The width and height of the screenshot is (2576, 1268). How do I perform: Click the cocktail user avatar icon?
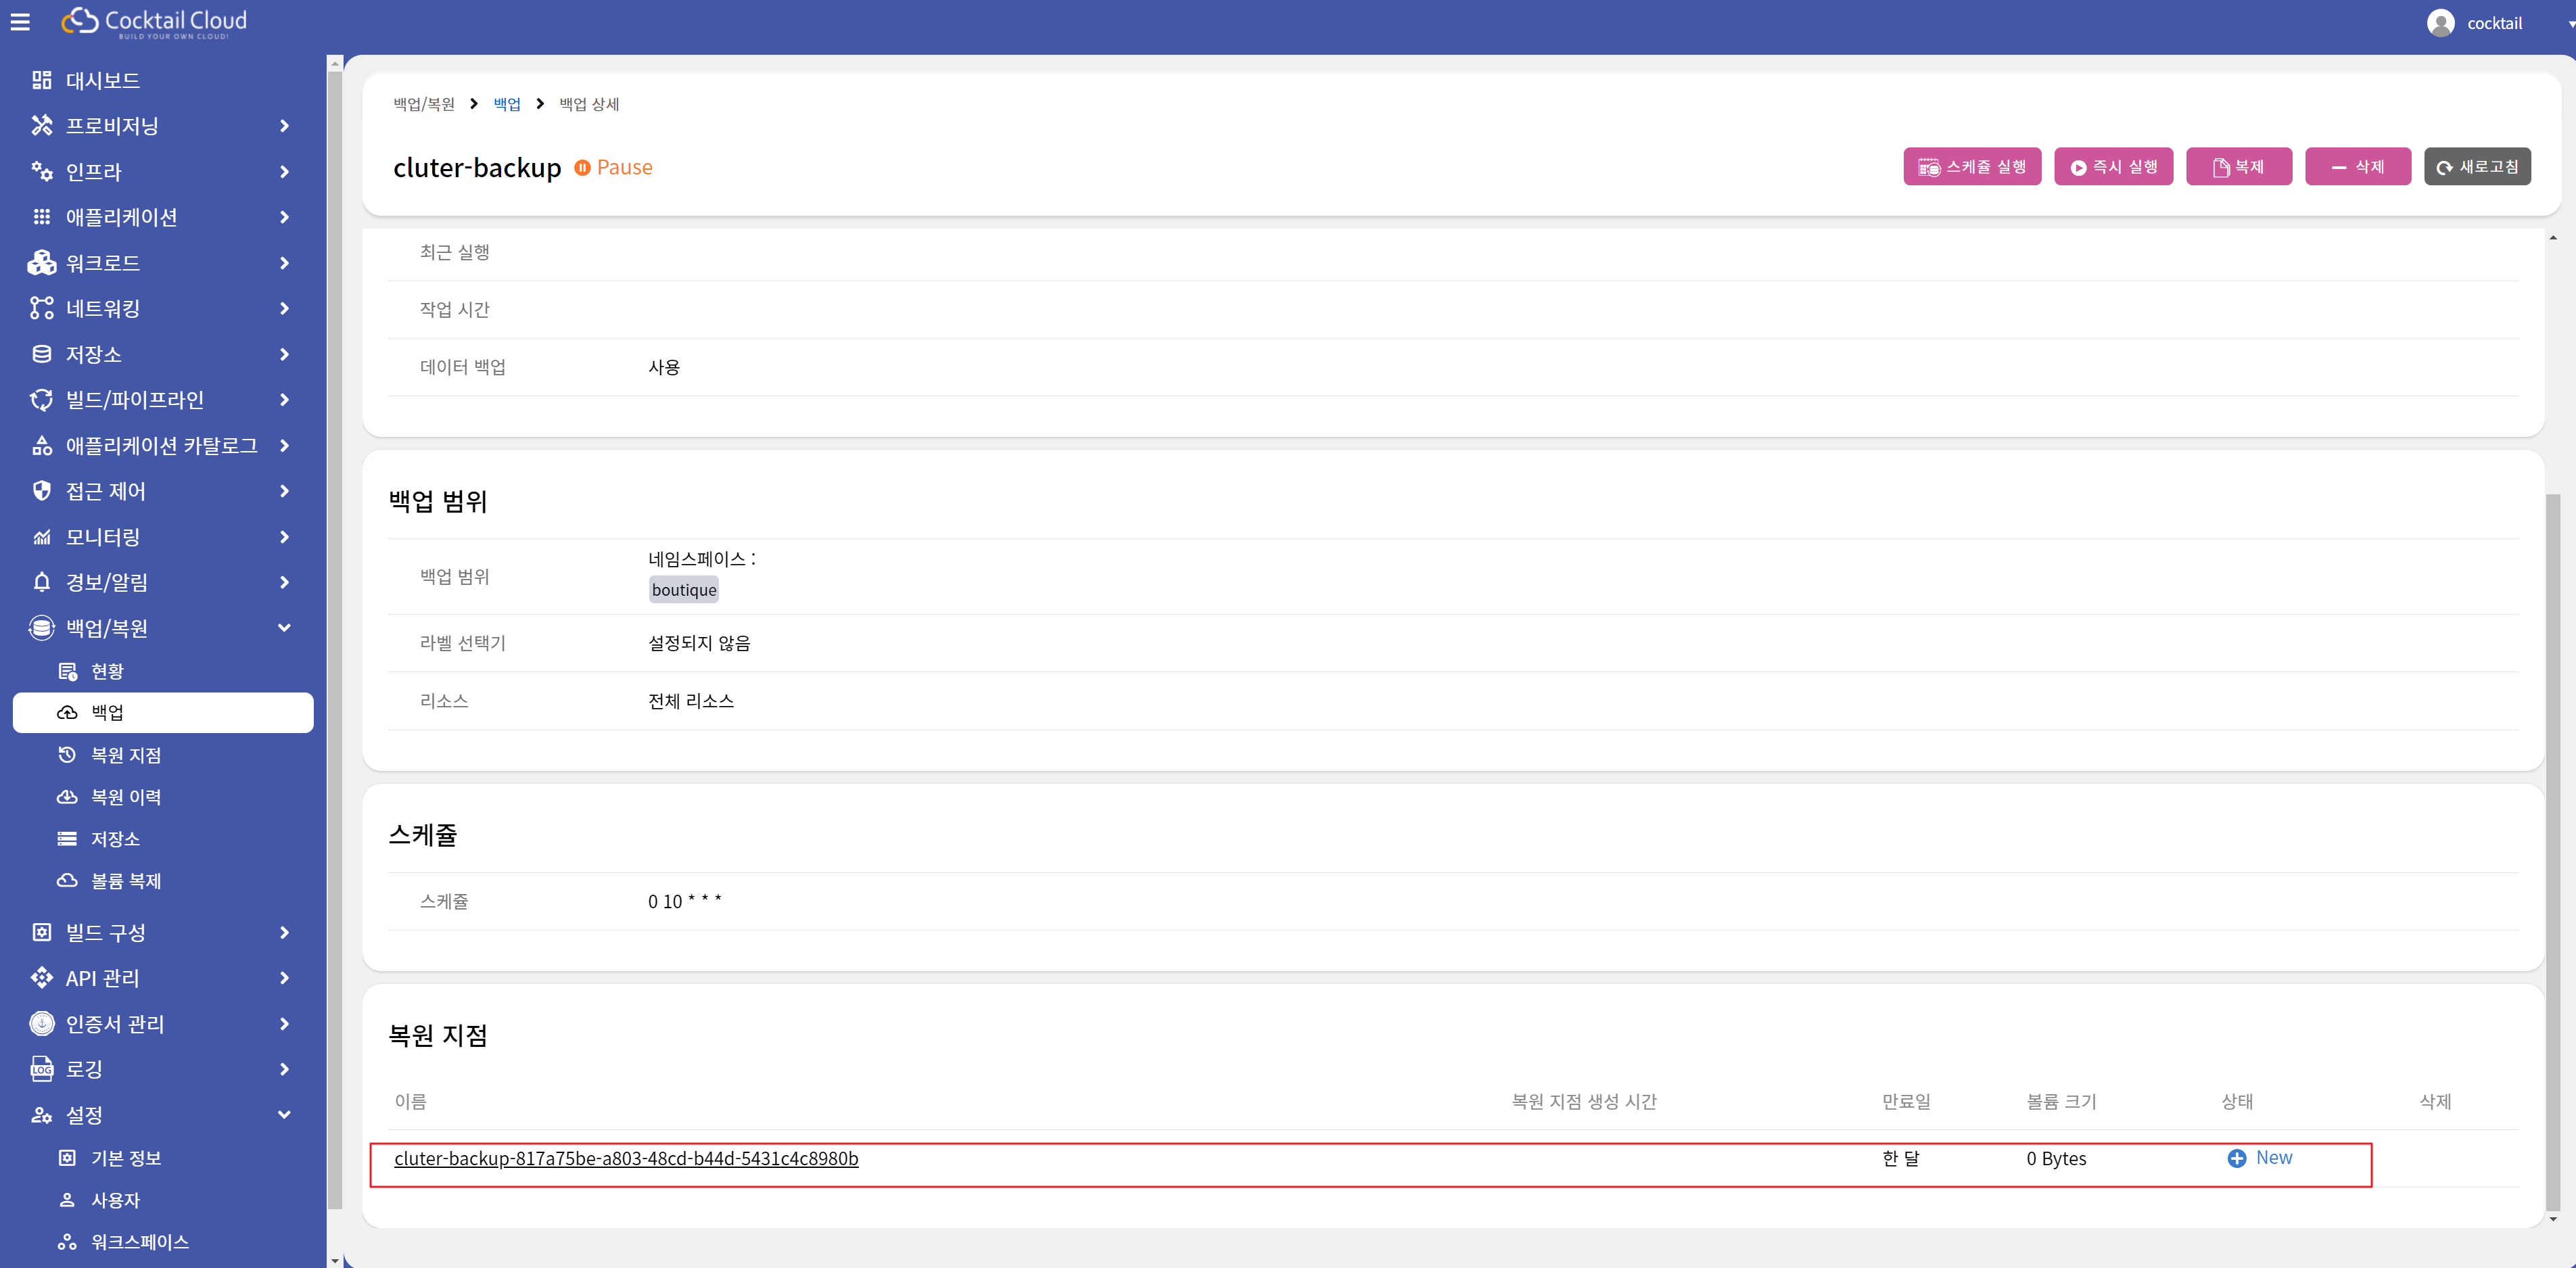click(x=2440, y=23)
